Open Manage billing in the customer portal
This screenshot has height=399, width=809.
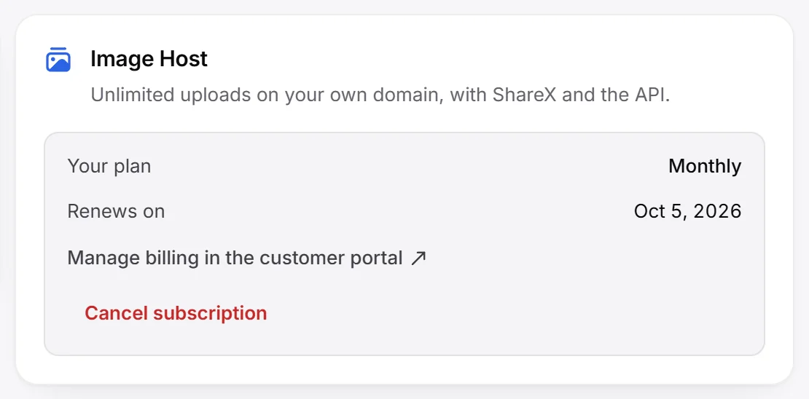(247, 258)
